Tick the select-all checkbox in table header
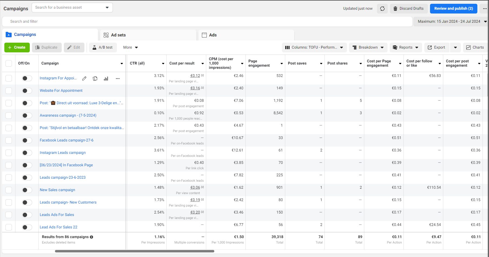Screen dimensions: 489x257 [9, 63]
